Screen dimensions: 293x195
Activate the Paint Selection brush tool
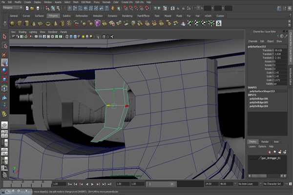click(4, 54)
